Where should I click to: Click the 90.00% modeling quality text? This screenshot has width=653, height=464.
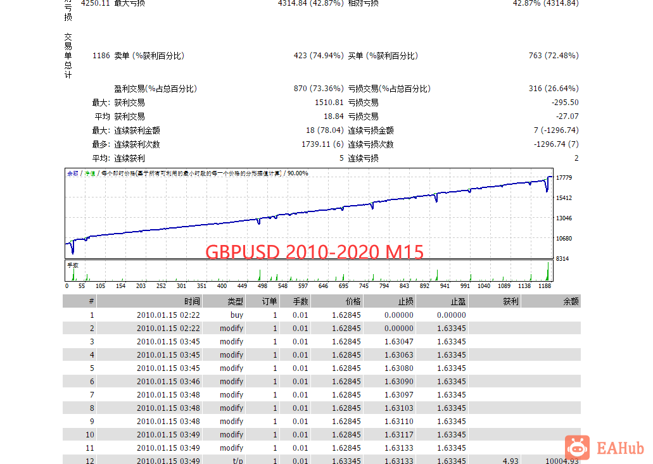tap(298, 173)
